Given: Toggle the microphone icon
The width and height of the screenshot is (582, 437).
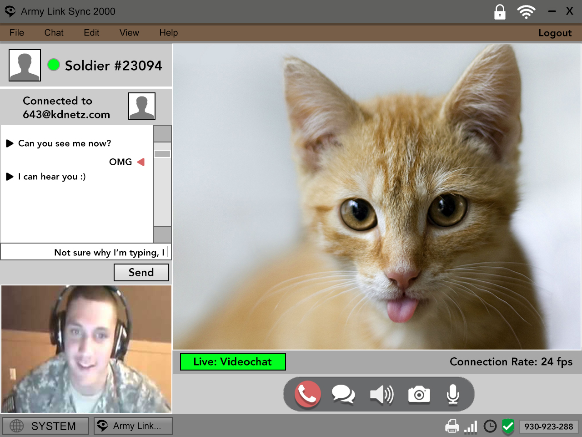Looking at the screenshot, I should (453, 394).
